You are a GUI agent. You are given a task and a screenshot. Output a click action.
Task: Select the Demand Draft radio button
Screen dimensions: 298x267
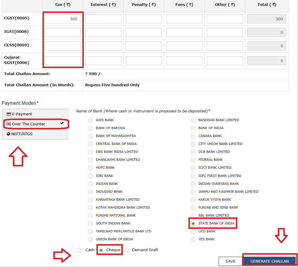pyautogui.click(x=127, y=250)
